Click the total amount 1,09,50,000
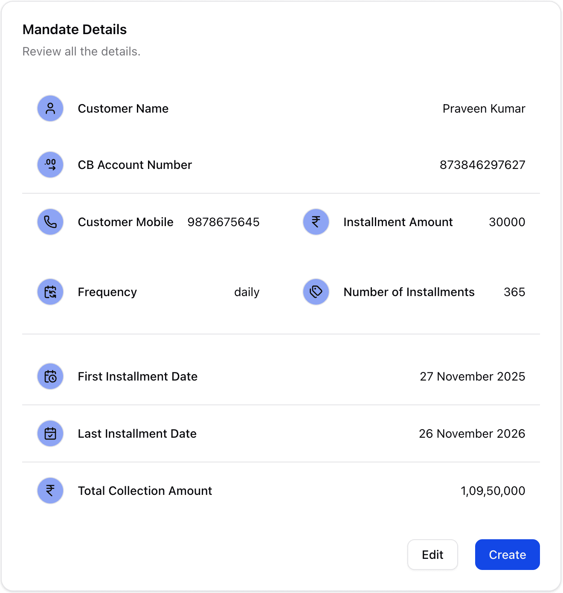Image resolution: width=563 pixels, height=593 pixels. (x=493, y=491)
